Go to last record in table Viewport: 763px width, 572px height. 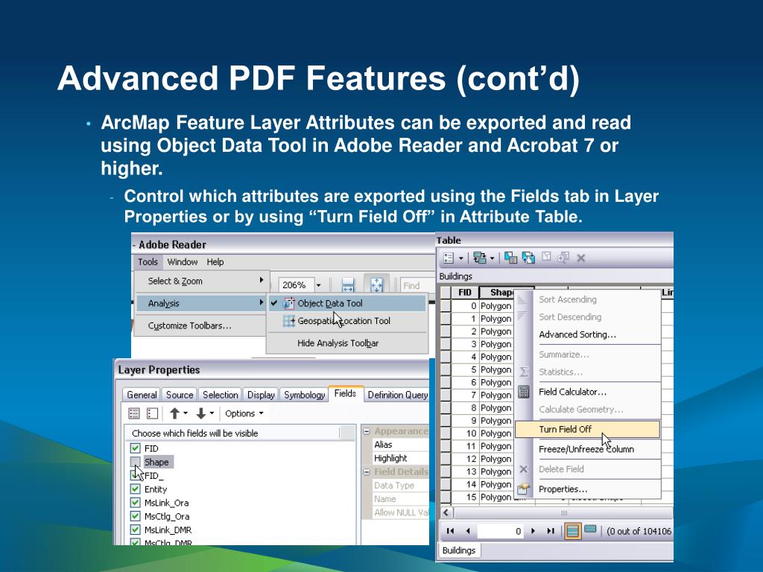pyautogui.click(x=551, y=530)
